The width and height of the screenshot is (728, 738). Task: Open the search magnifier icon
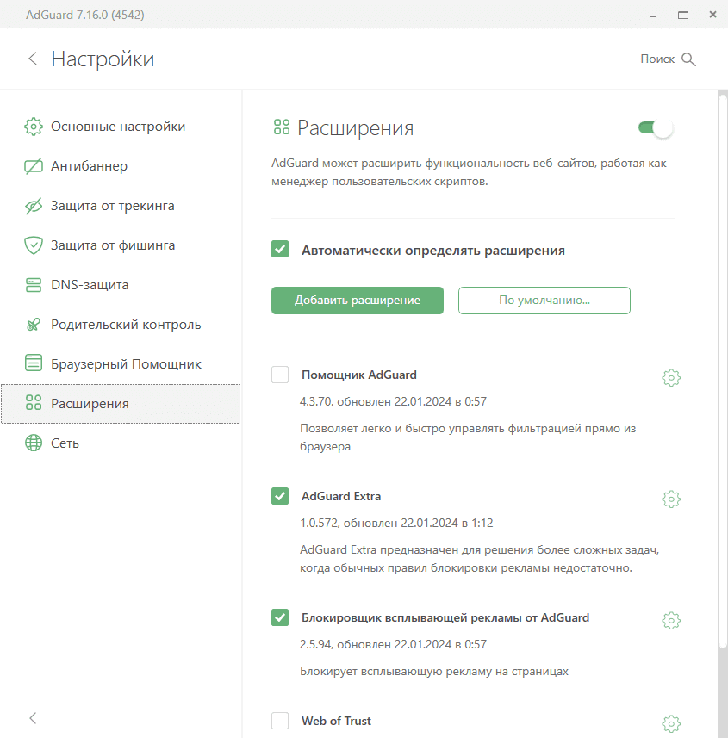[688, 59]
